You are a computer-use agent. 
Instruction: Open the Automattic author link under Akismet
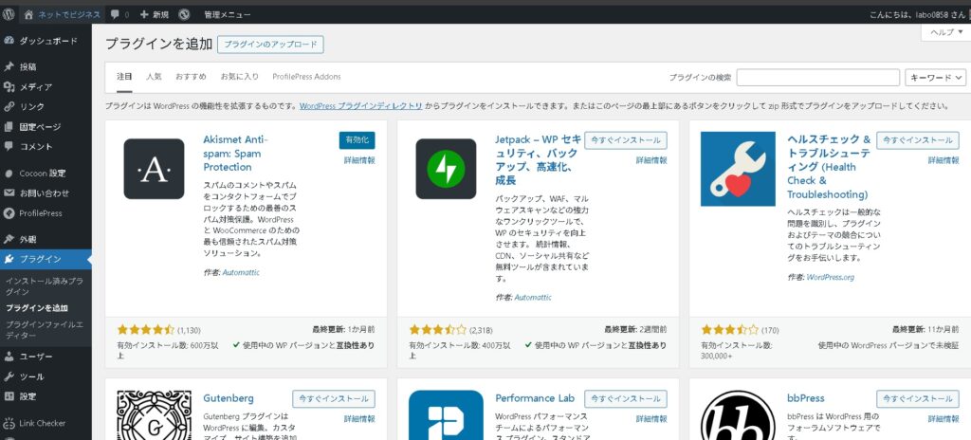(241, 273)
